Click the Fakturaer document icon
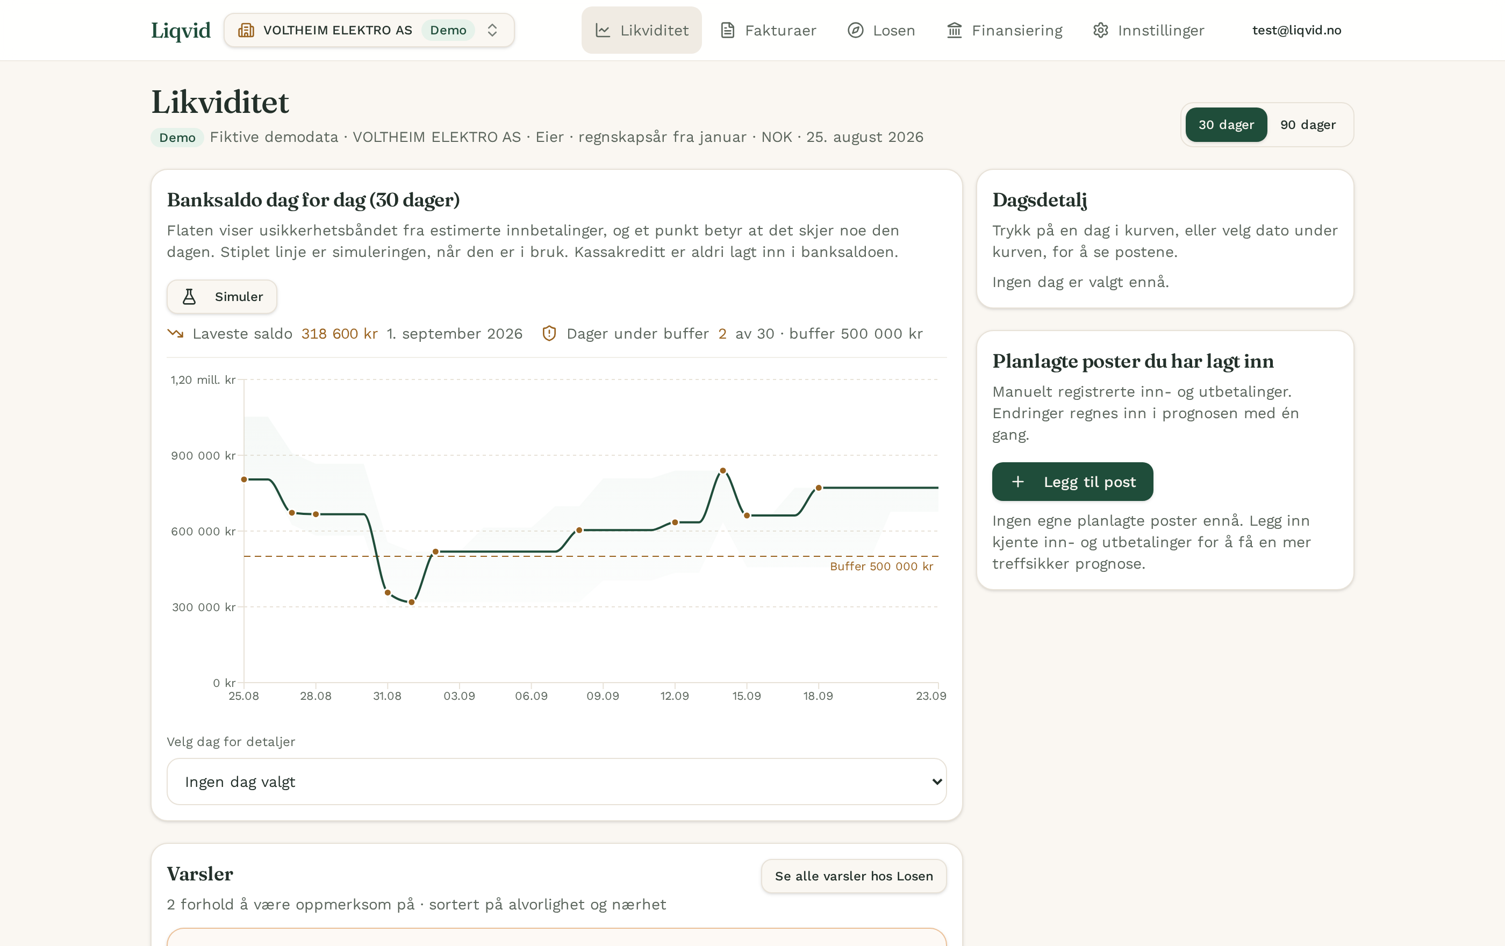The image size is (1505, 946). [727, 30]
